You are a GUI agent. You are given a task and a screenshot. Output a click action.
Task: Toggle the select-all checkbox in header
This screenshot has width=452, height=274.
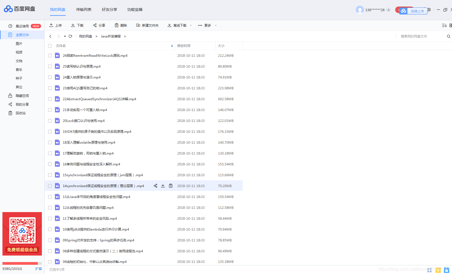pos(50,46)
